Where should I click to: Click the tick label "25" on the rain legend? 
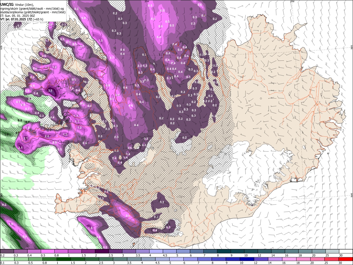pos(326,263)
